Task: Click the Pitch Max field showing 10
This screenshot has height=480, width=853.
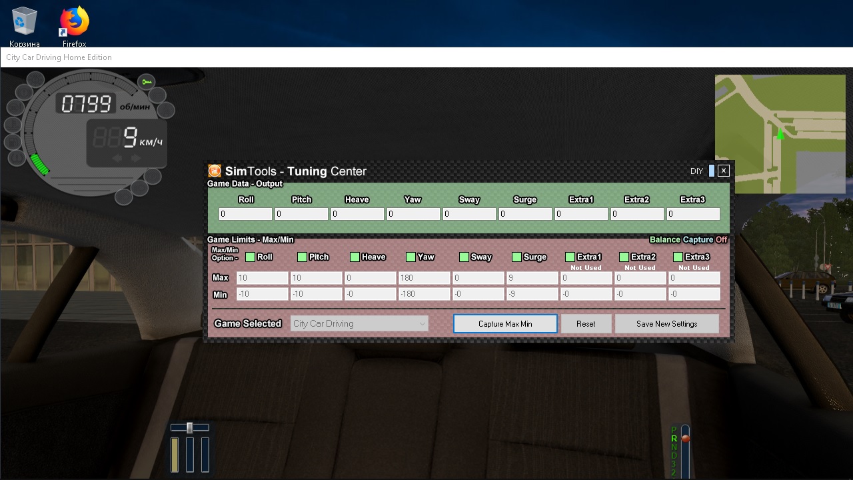Action: (317, 278)
